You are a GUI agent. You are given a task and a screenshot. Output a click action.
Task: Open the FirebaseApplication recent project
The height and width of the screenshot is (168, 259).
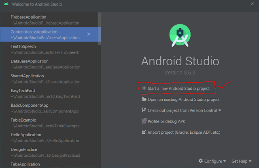click(x=49, y=20)
